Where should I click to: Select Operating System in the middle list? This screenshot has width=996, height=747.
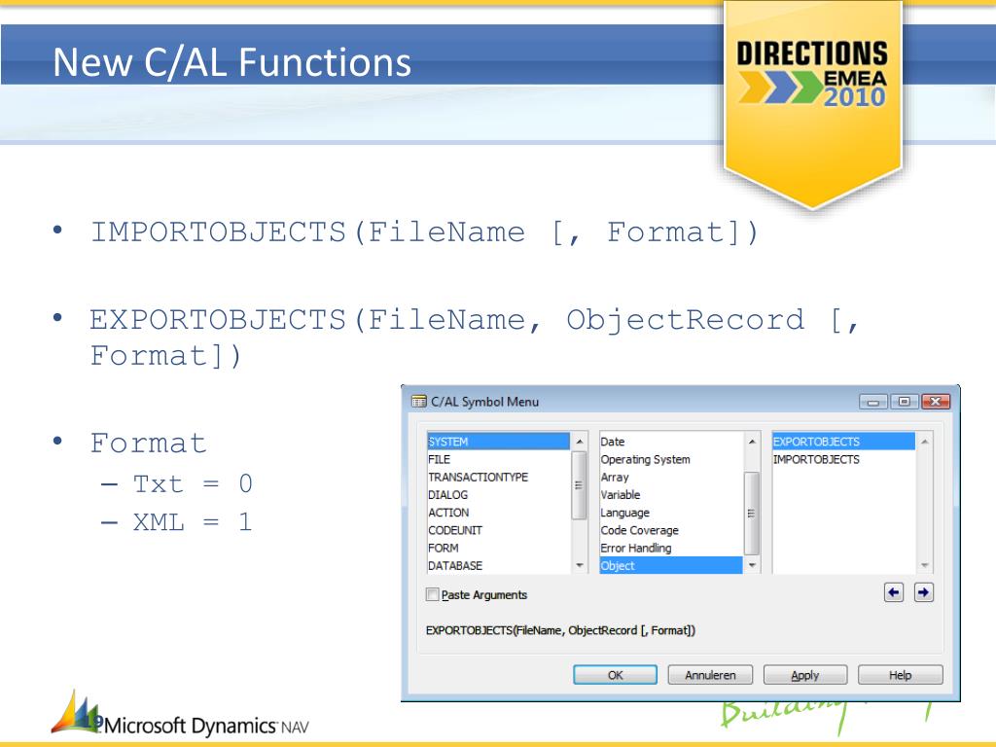click(671, 459)
